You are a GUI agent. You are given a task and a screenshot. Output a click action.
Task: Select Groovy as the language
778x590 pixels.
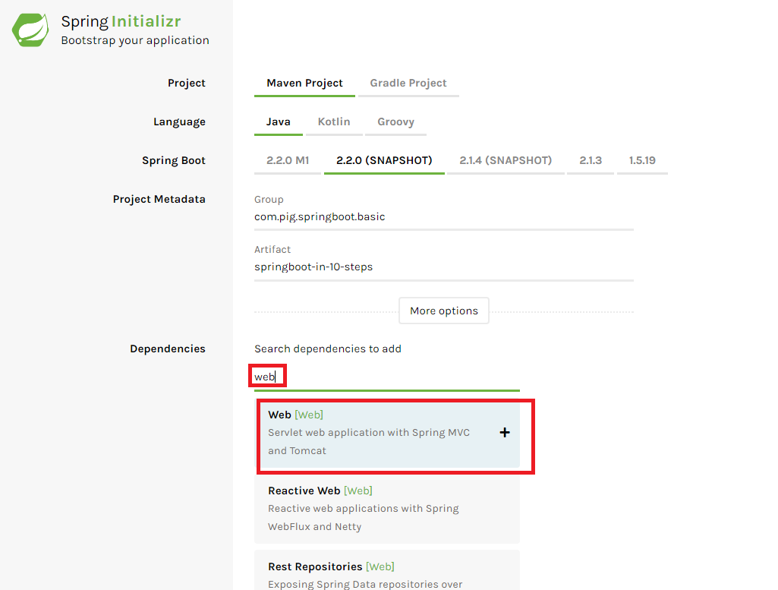pos(395,121)
